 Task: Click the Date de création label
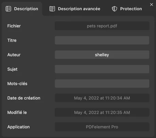(24, 98)
